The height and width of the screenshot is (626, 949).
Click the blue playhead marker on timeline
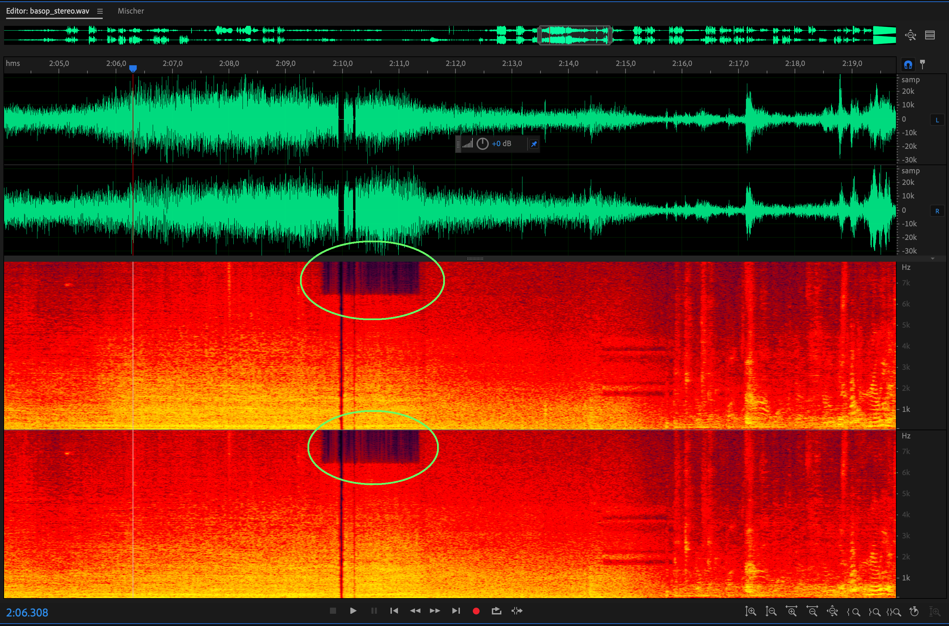(x=133, y=68)
